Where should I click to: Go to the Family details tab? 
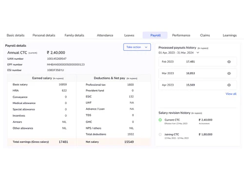(74, 35)
